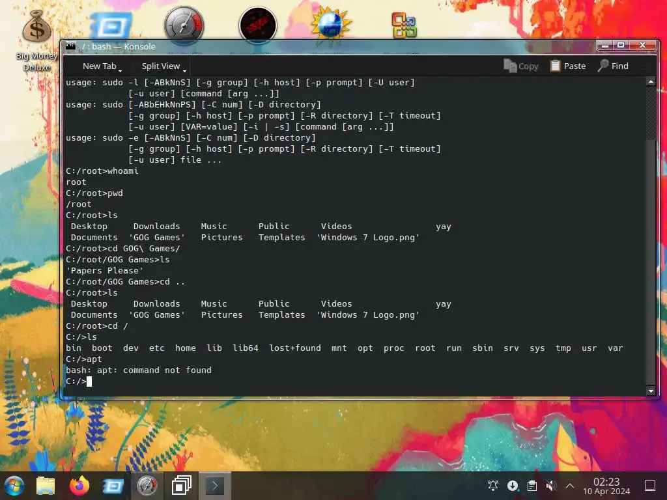Viewport: 667px width, 500px height.
Task: Click the 'C:/>apt' command line
Action: pos(84,359)
